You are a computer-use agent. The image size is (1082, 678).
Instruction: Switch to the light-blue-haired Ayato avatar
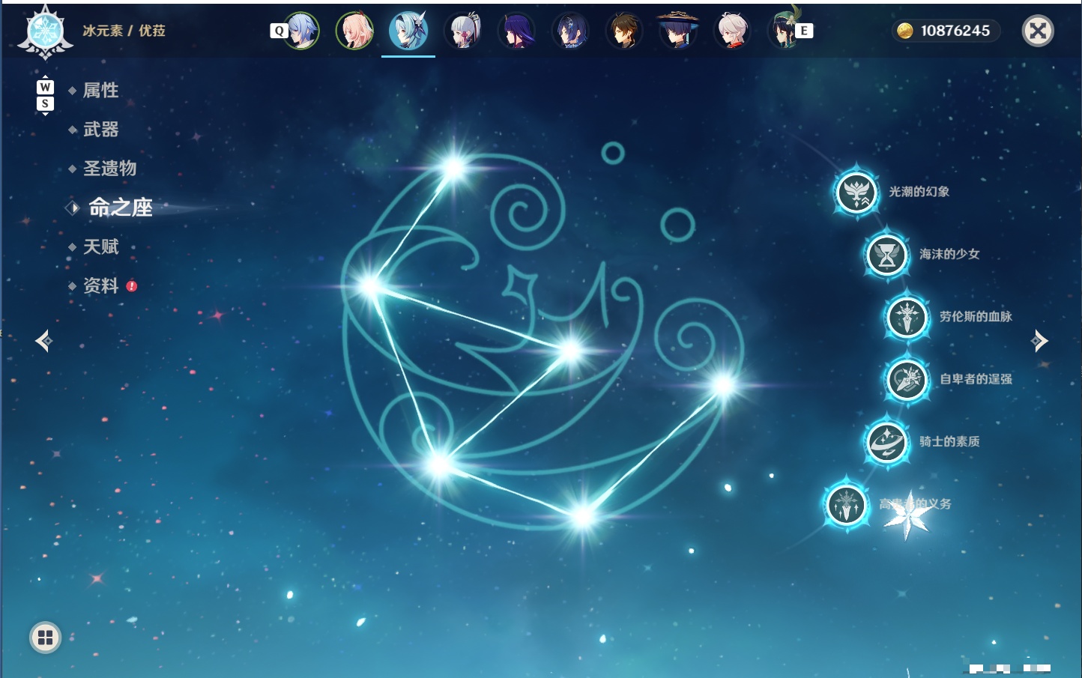pos(300,31)
